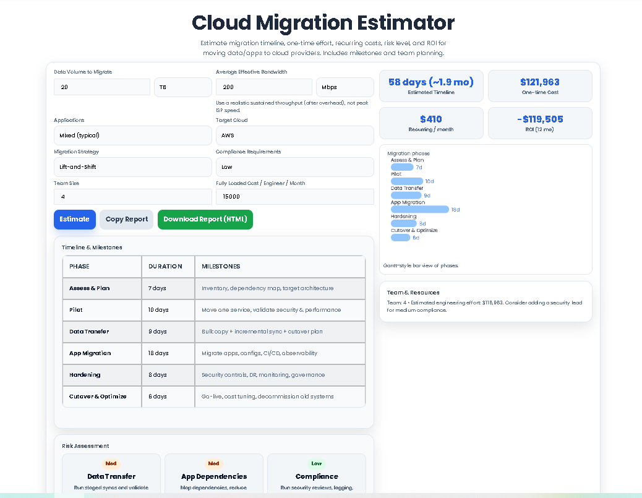Screen dimensions: 642x498
Task: Click the Estimate button
Action: coord(74,219)
